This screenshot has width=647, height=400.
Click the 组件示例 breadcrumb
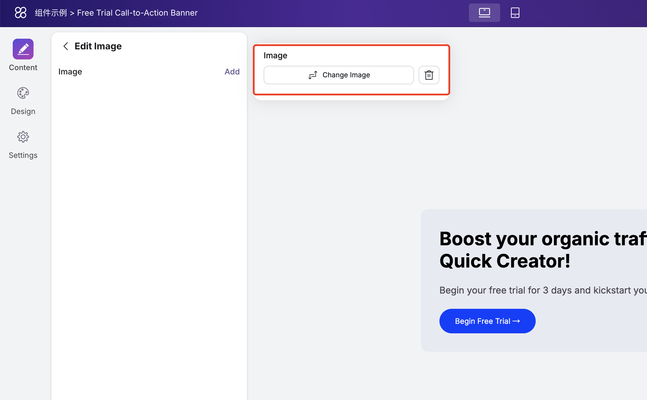tap(51, 13)
